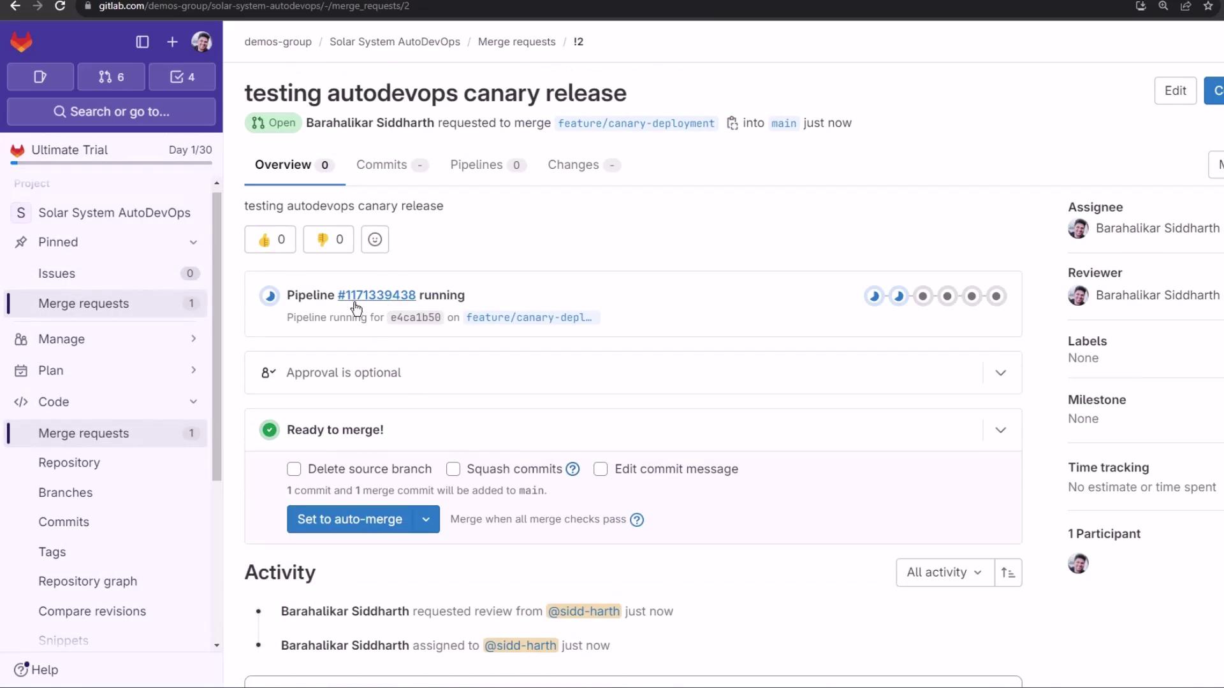Open the to-do list icon showing 4
1224x688 pixels.
[182, 77]
